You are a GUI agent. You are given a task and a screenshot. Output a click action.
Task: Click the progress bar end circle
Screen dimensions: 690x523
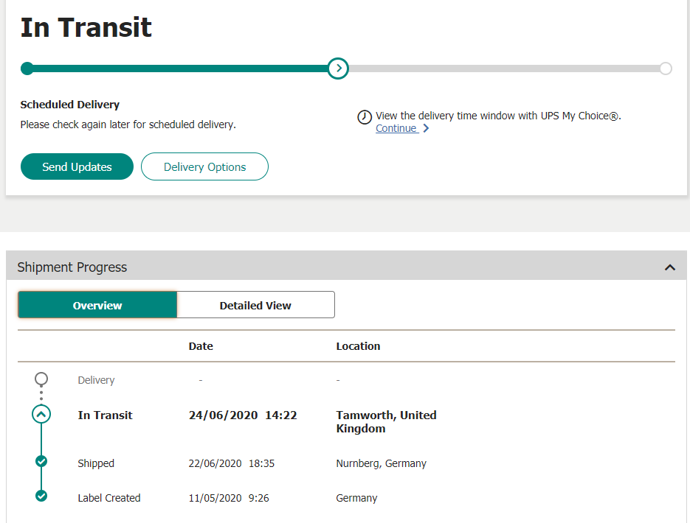point(666,69)
